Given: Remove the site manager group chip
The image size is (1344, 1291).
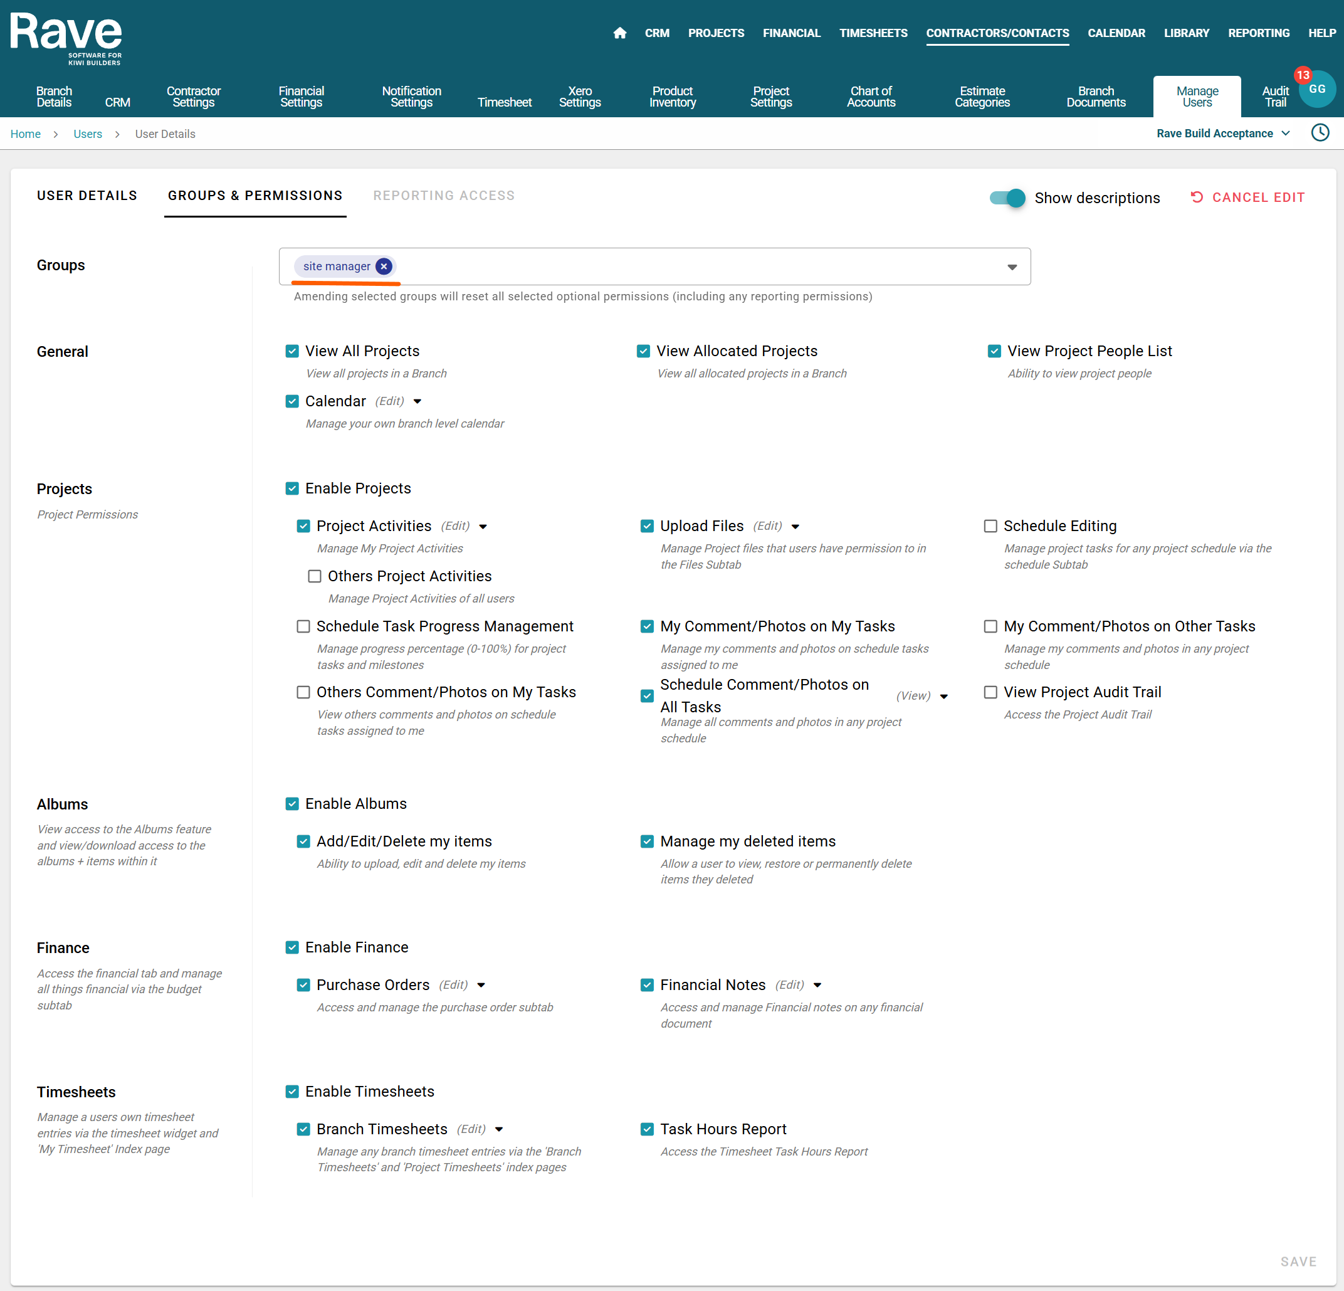Looking at the screenshot, I should 384,266.
